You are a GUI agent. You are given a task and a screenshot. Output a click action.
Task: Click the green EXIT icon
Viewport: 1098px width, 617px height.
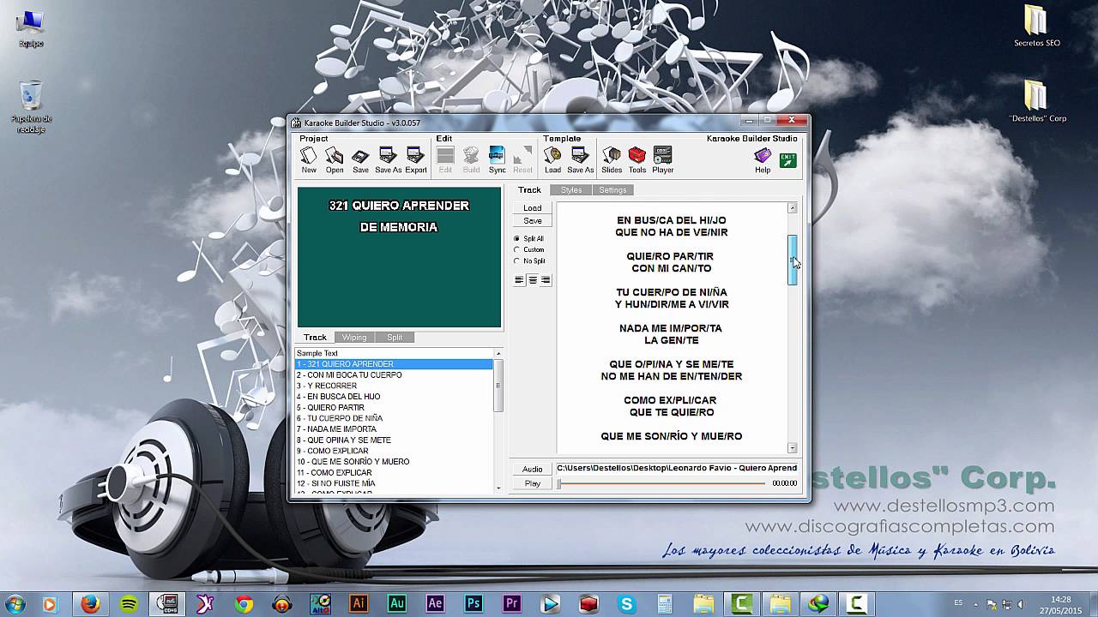click(787, 159)
